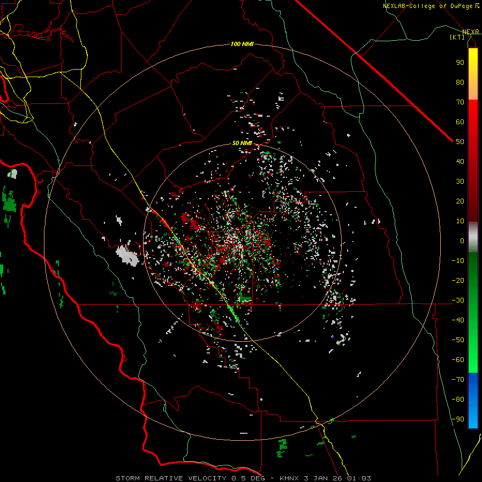Click the 40 value on the velocity scale
Viewport: 482px width, 482px height.
[460, 161]
